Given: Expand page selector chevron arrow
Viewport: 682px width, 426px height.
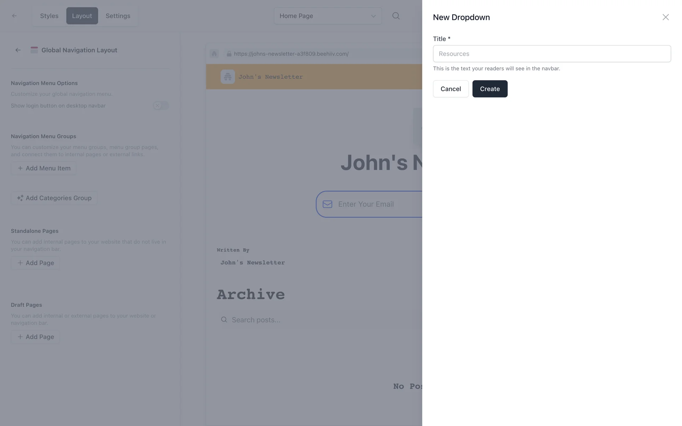Looking at the screenshot, I should point(373,16).
